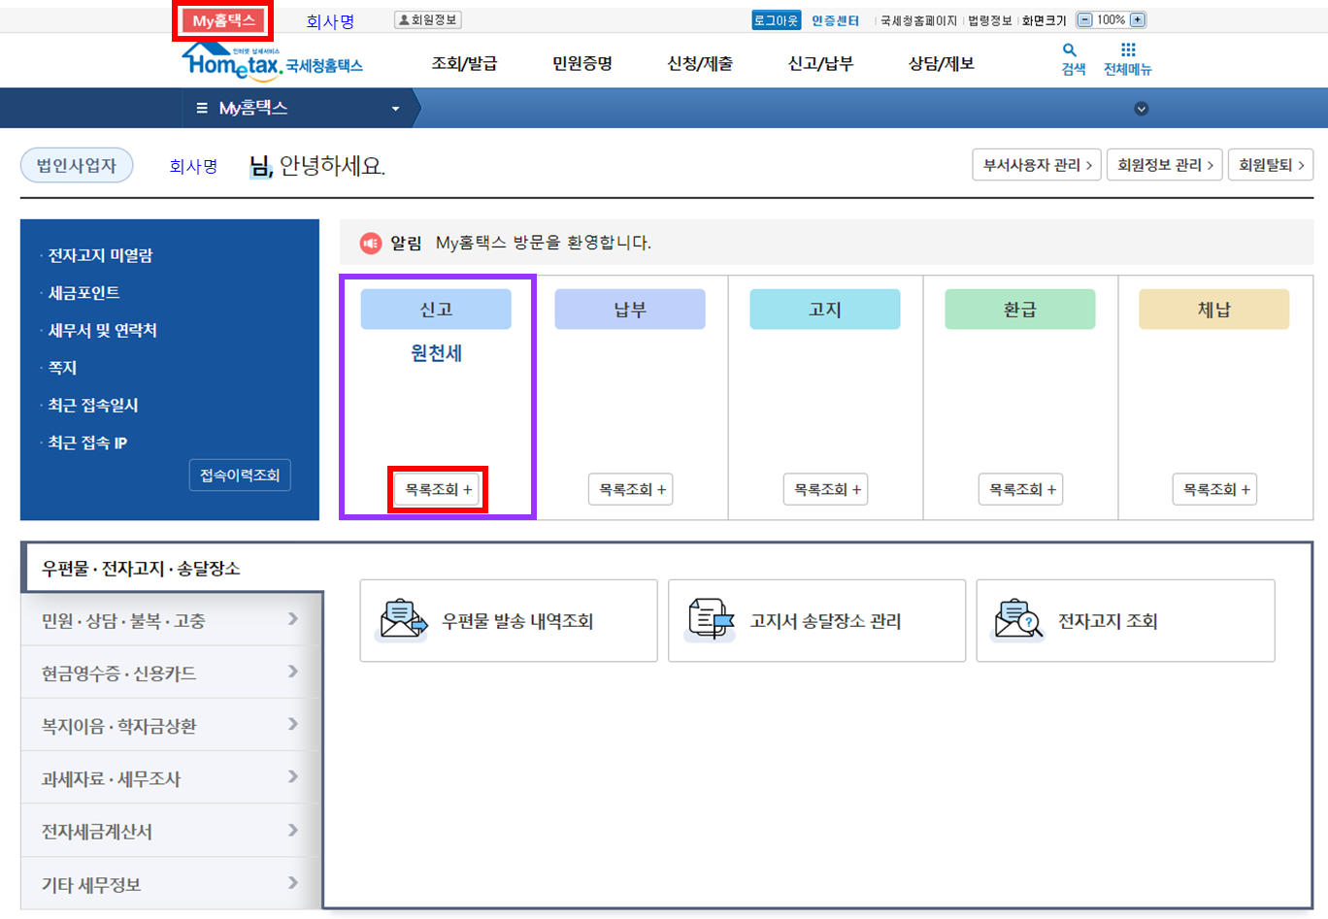Click the 알림 speaker icon
The height and width of the screenshot is (919, 1328).
click(x=371, y=243)
